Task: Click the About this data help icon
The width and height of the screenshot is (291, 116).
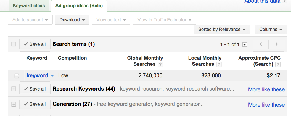Action: (284, 1)
